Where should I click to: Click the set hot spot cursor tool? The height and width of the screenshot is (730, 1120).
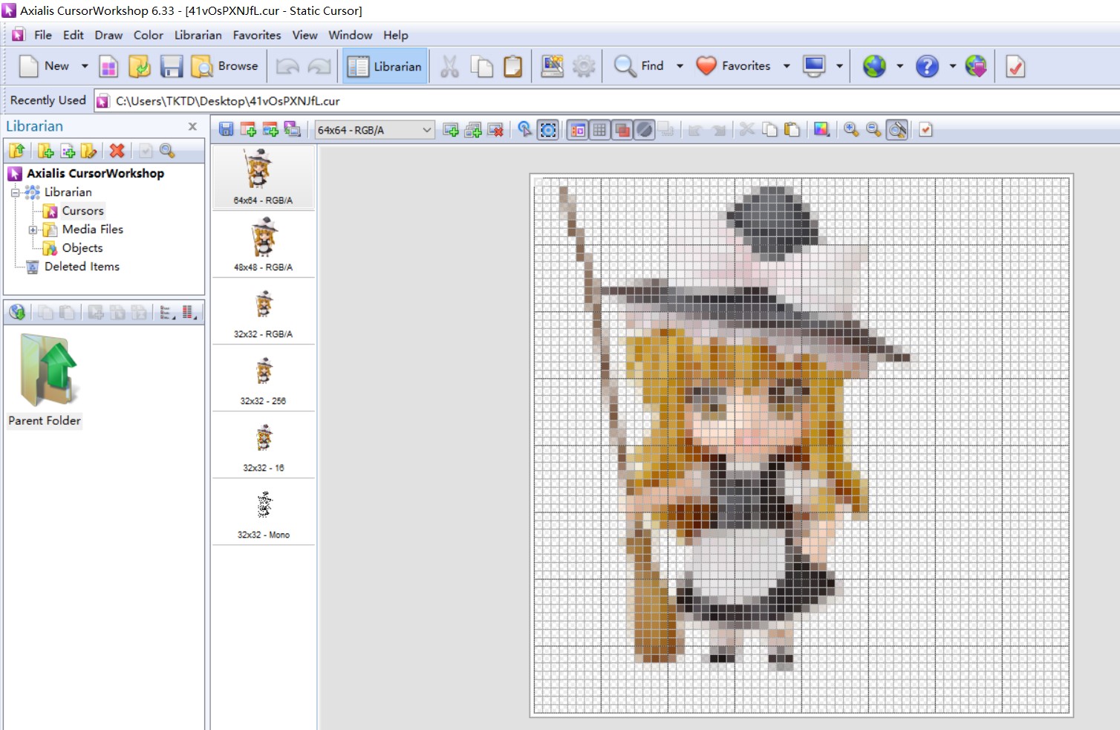pos(525,130)
